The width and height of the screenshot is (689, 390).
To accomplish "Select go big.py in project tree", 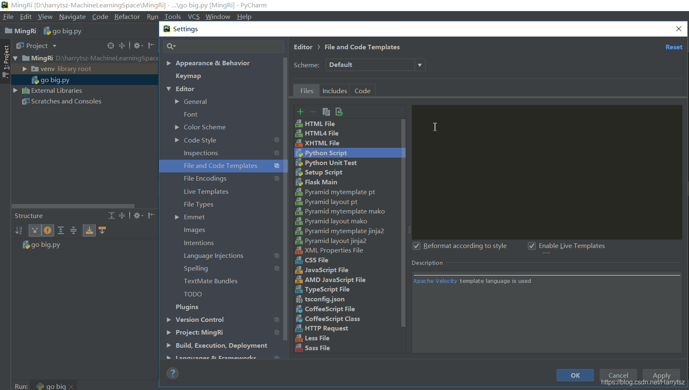I will click(x=55, y=80).
